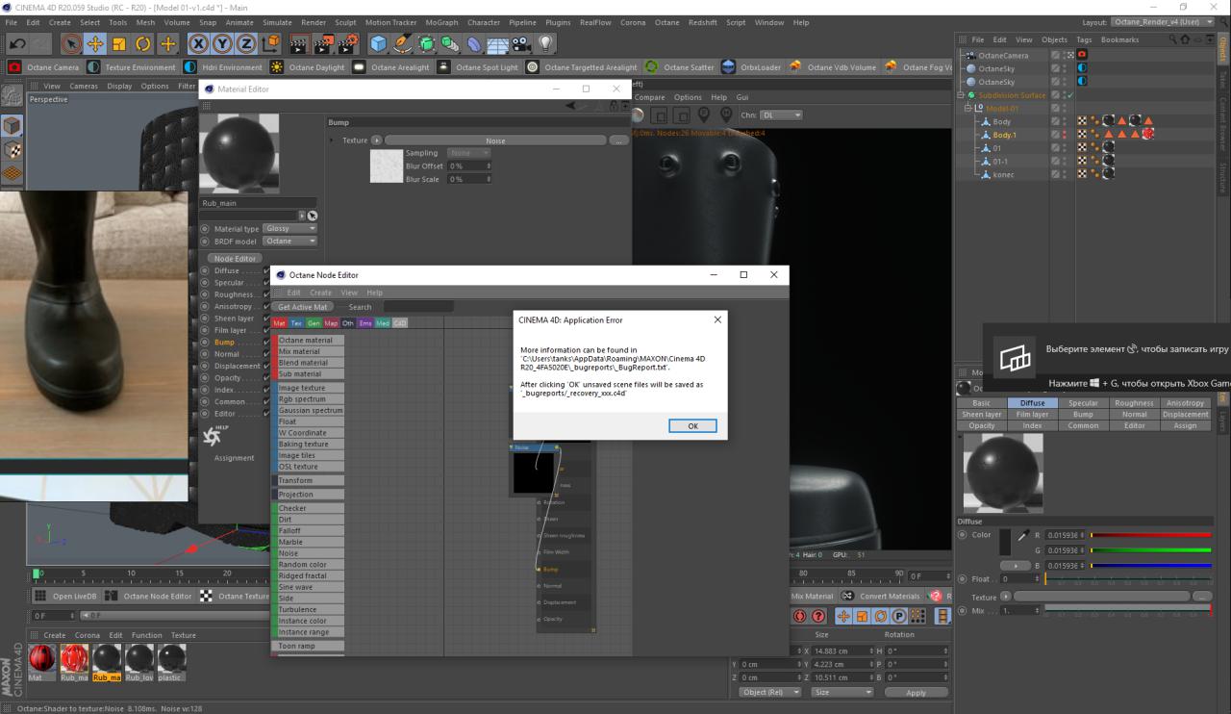Open the Object (Rel) dropdown
Viewport: 1231px width, 714px height.
pos(771,692)
